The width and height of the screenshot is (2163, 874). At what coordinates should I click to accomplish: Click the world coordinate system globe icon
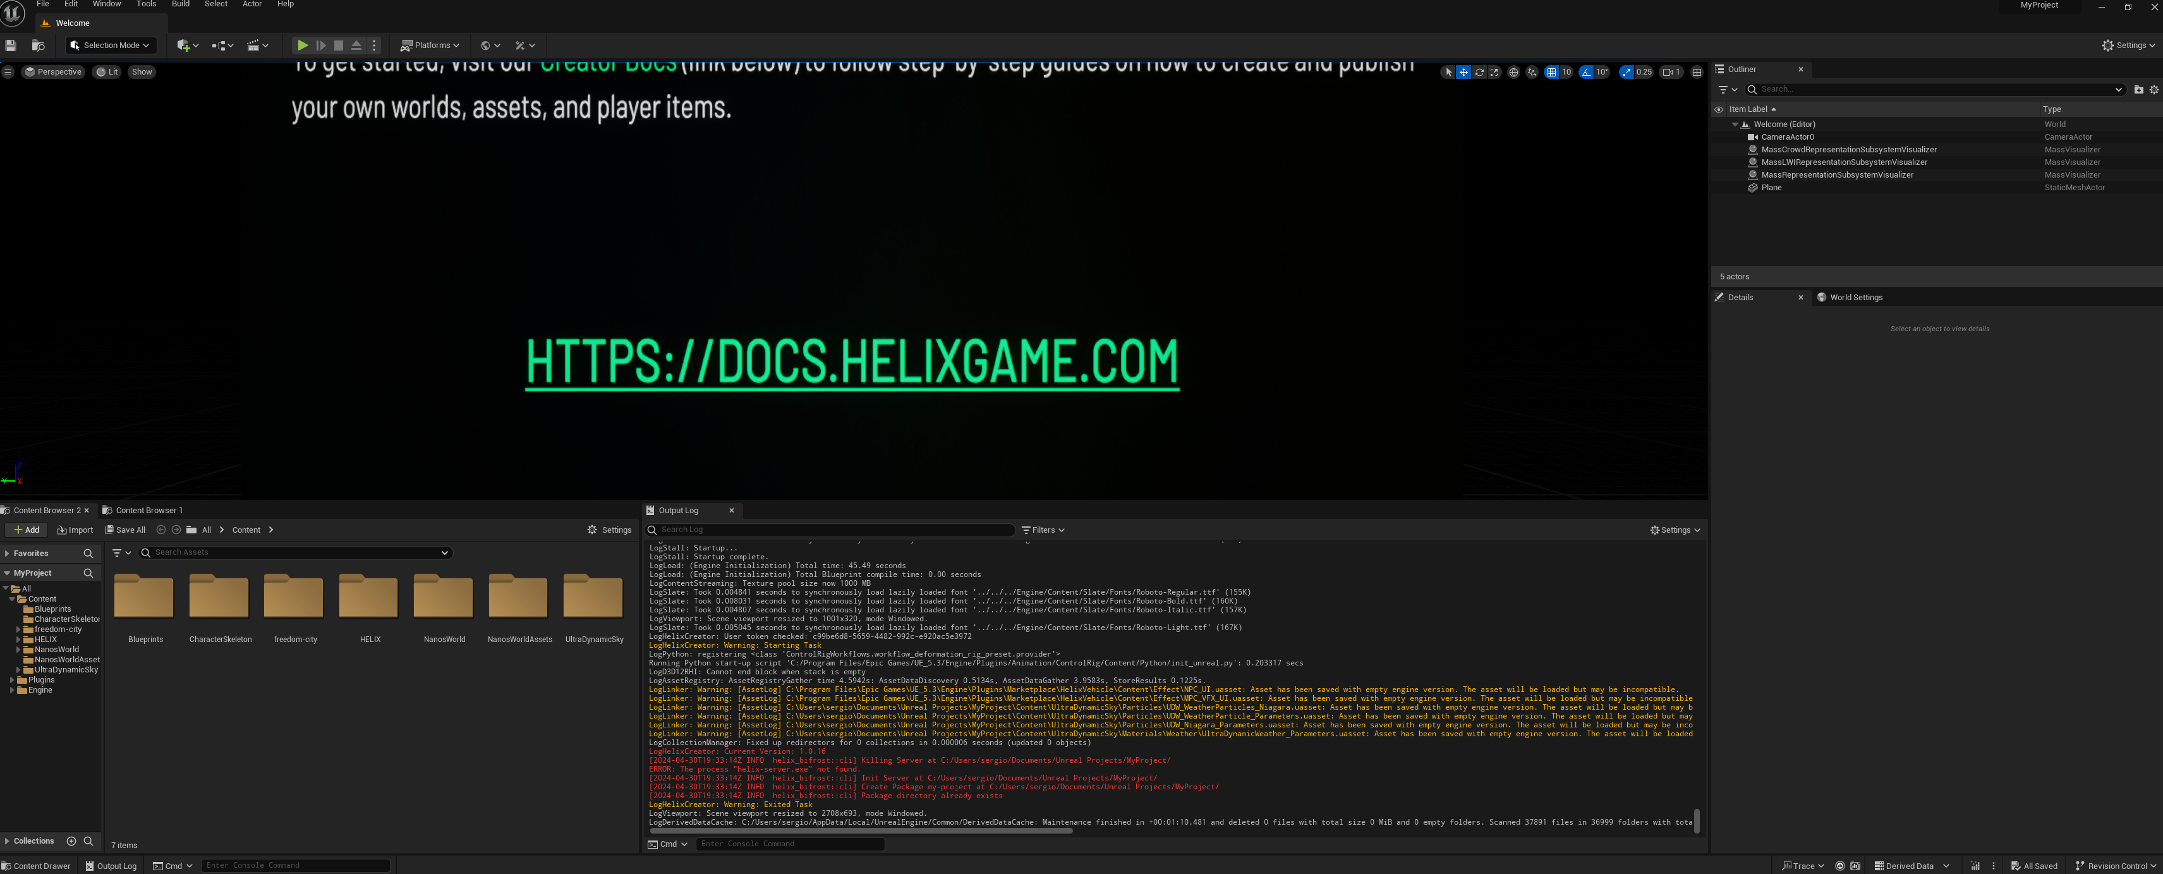[1513, 72]
